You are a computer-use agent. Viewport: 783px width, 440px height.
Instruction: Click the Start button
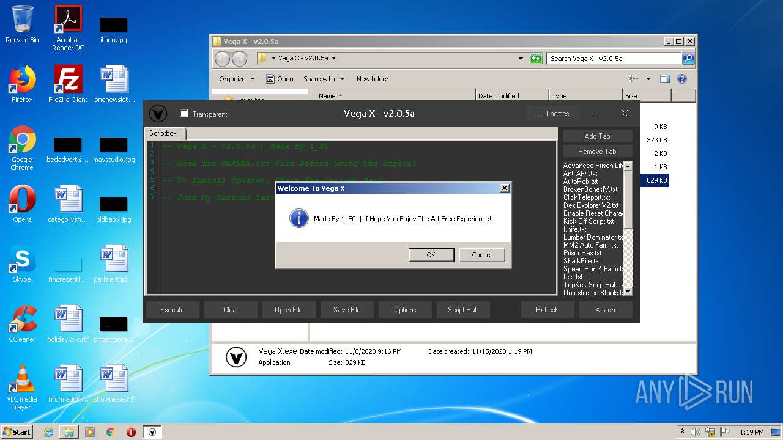pyautogui.click(x=17, y=431)
